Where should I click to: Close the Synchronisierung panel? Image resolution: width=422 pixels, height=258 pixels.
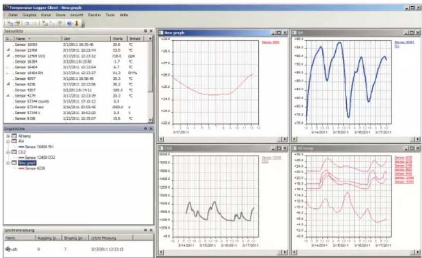[x=151, y=230]
